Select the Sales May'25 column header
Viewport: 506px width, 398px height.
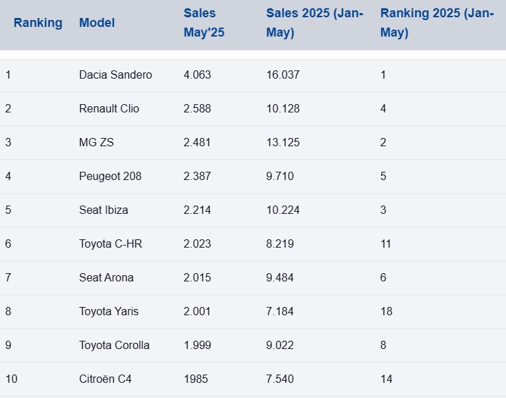pos(204,23)
